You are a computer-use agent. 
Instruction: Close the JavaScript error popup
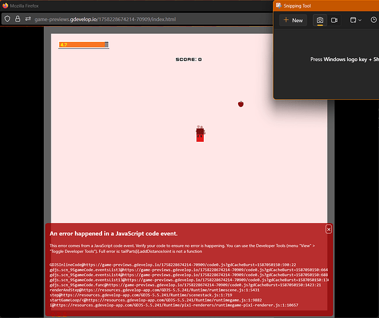(x=328, y=229)
